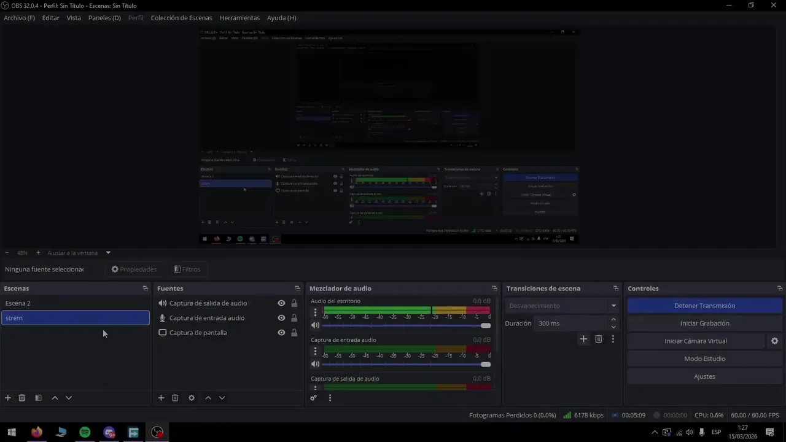Hide Captura de pantalla source
The width and height of the screenshot is (786, 442).
[281, 333]
